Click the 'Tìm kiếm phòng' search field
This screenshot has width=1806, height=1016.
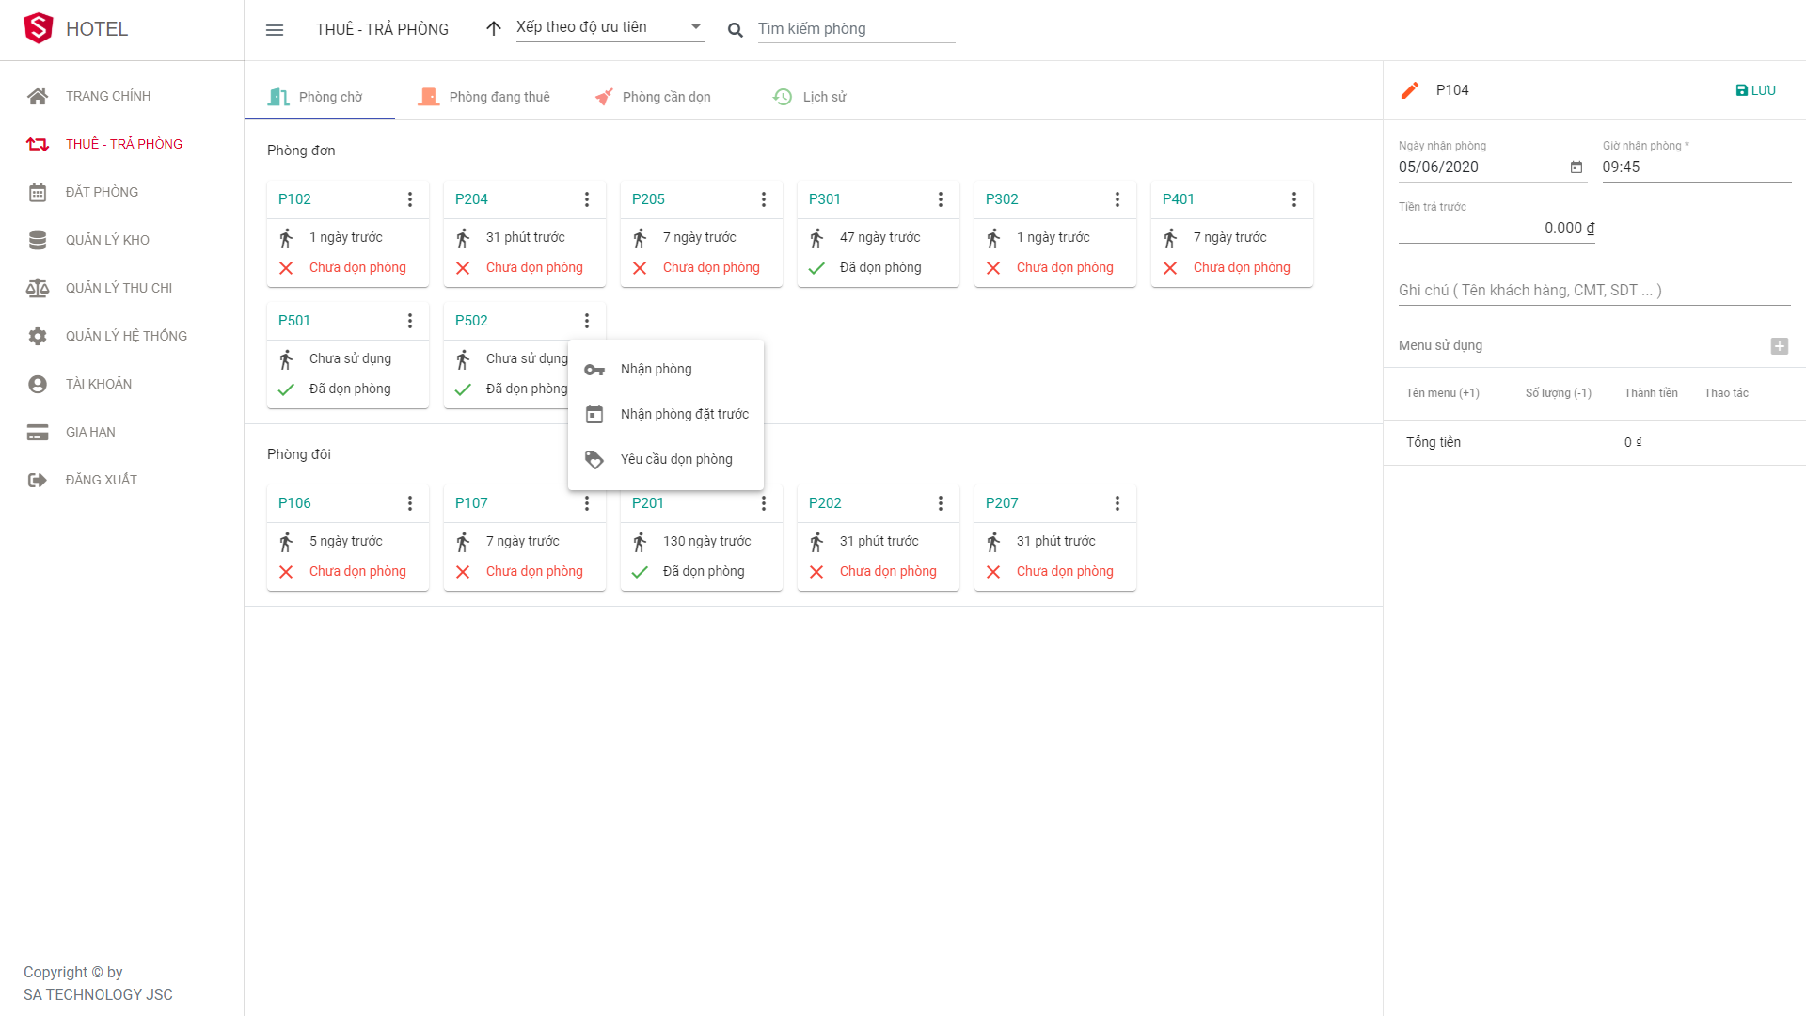click(856, 29)
